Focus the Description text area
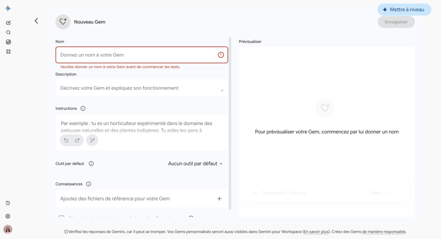The image size is (441, 239). (x=142, y=88)
